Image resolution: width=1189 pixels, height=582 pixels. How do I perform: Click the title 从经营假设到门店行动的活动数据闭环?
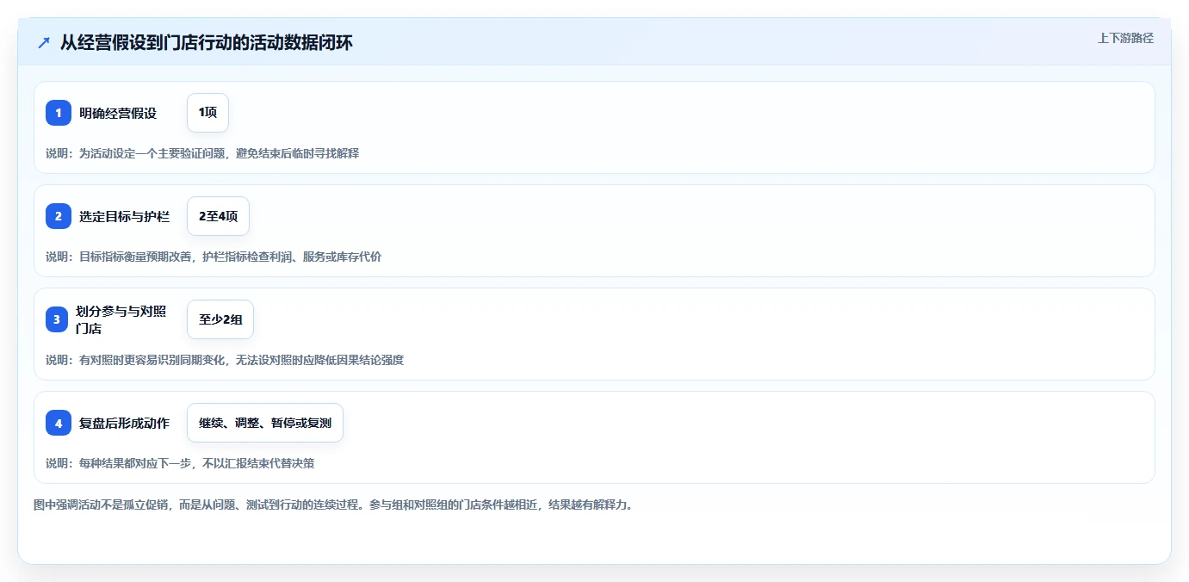(207, 43)
